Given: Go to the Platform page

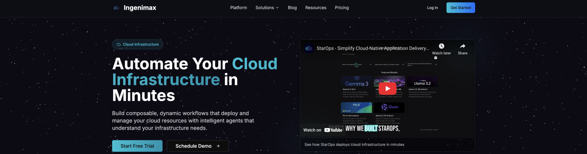Looking at the screenshot, I should click(x=238, y=8).
